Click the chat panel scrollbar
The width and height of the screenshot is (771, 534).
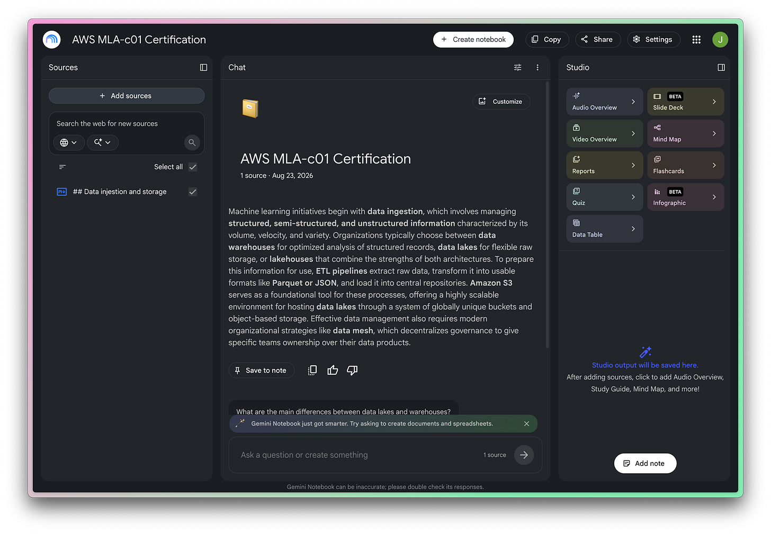point(547,214)
